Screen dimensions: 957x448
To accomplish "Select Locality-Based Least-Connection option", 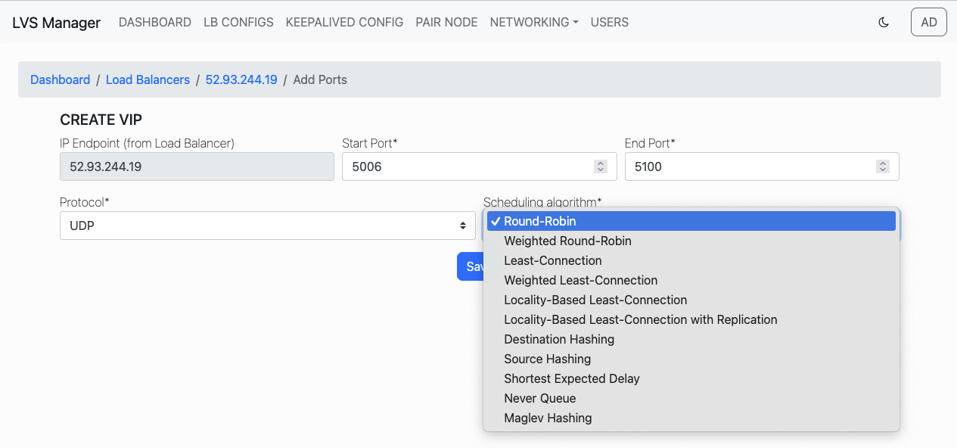I will tap(691, 300).
